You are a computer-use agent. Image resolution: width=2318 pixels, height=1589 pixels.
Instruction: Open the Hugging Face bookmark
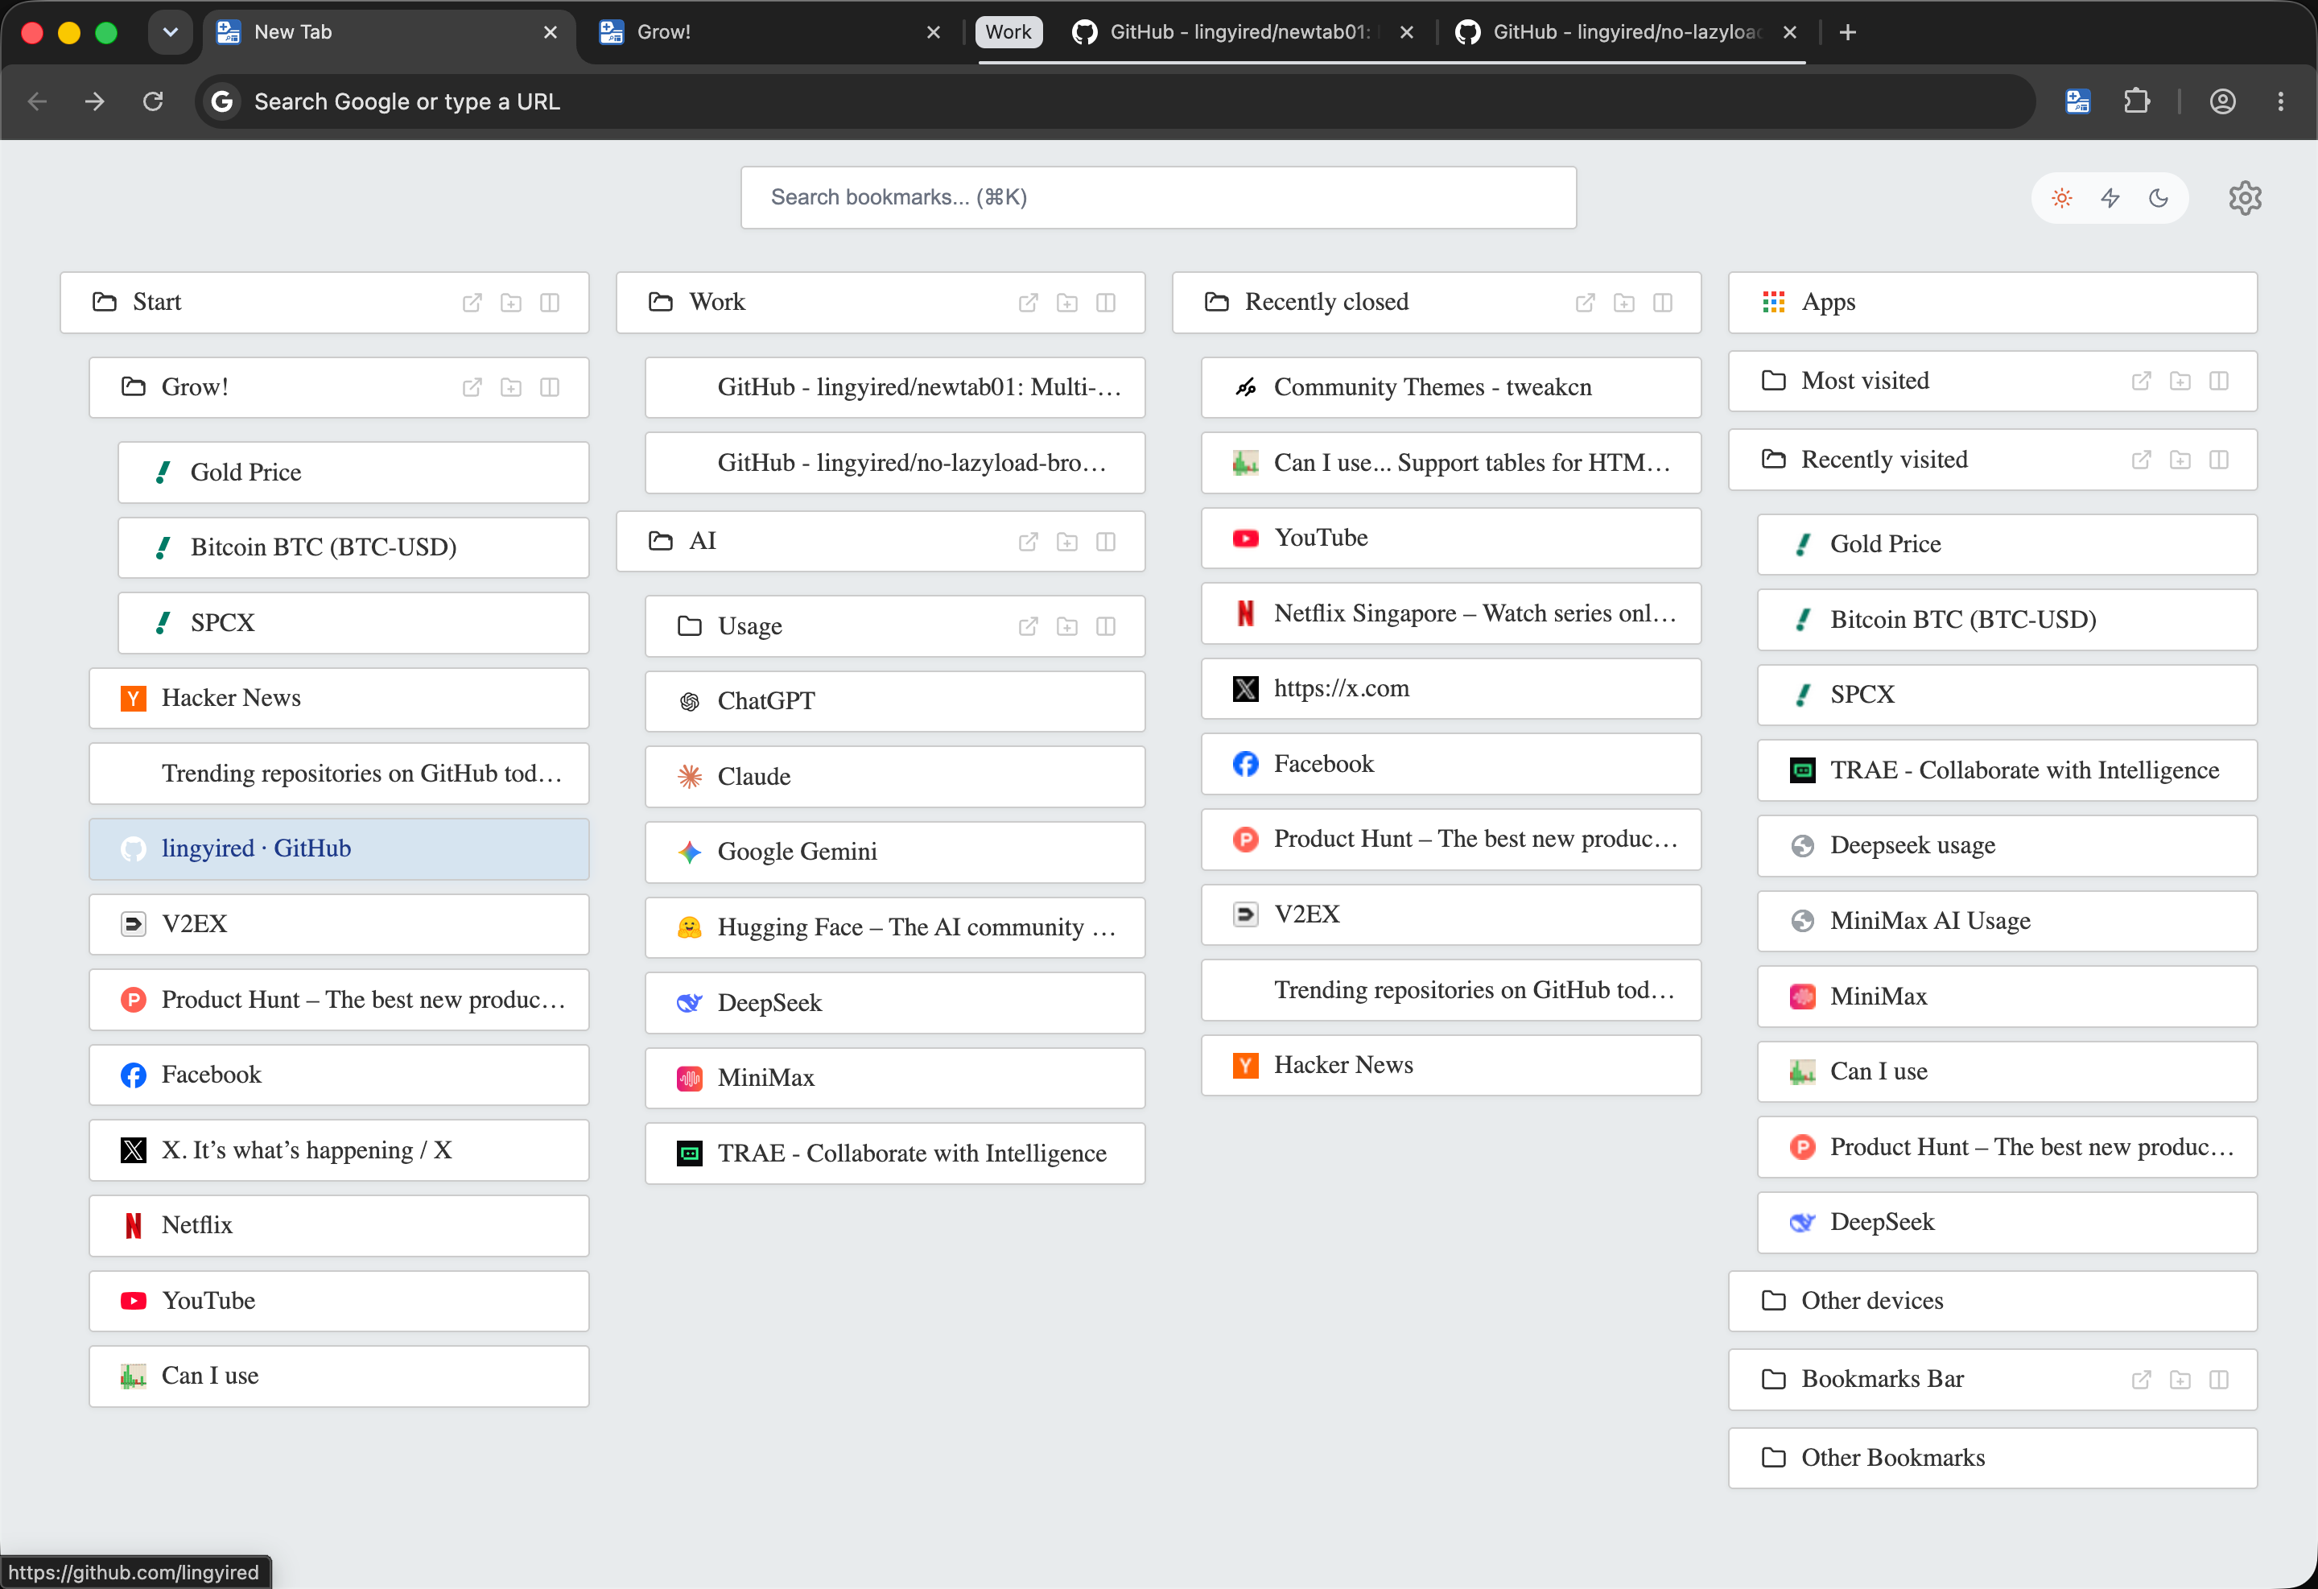(895, 927)
